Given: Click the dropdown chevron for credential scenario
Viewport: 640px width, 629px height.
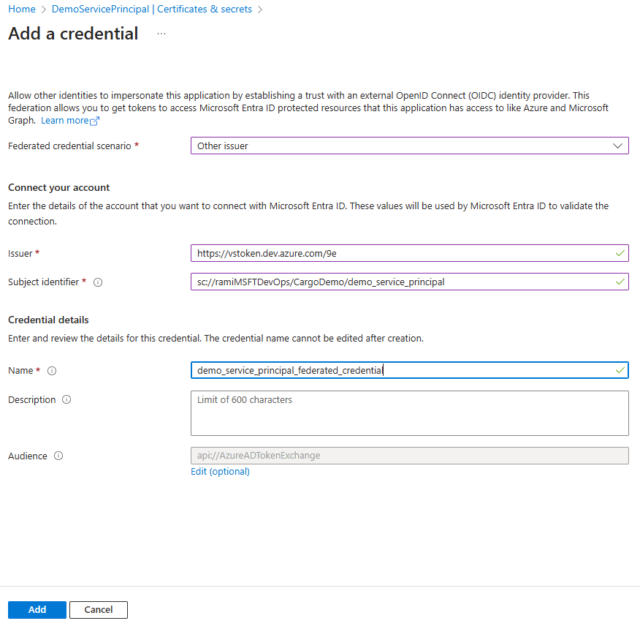Looking at the screenshot, I should point(617,146).
